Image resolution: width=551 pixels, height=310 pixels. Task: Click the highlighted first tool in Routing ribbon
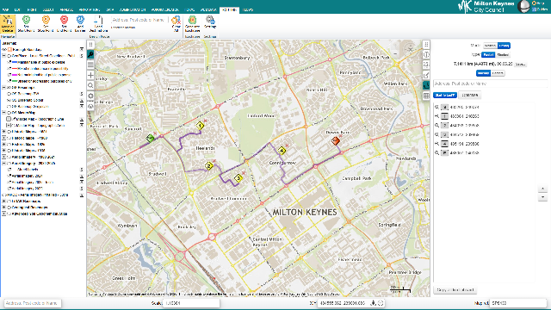pyautogui.click(x=8, y=23)
